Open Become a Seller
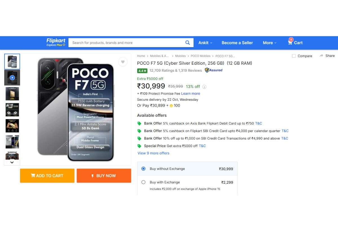The image size is (338, 225). click(x=237, y=42)
